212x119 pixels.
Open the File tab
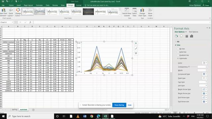coord(3,5)
